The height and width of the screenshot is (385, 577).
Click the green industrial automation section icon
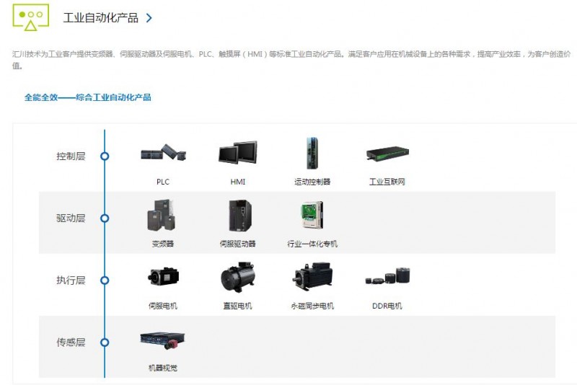coord(31,17)
